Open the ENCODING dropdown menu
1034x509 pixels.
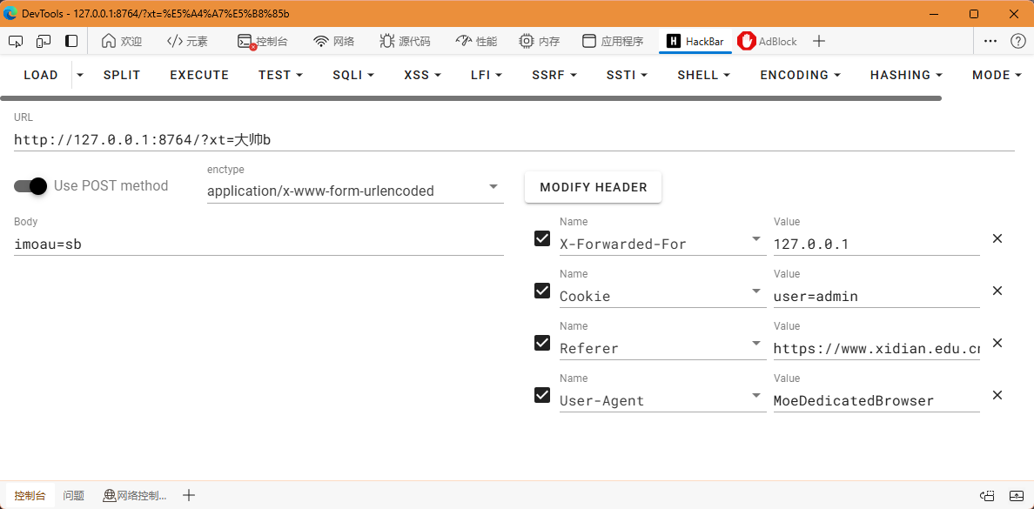pos(800,75)
